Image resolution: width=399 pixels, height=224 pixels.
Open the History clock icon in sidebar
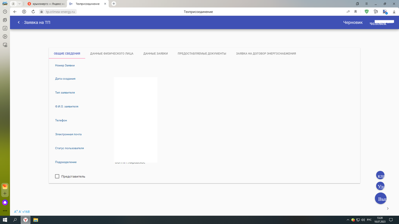click(x=5, y=11)
